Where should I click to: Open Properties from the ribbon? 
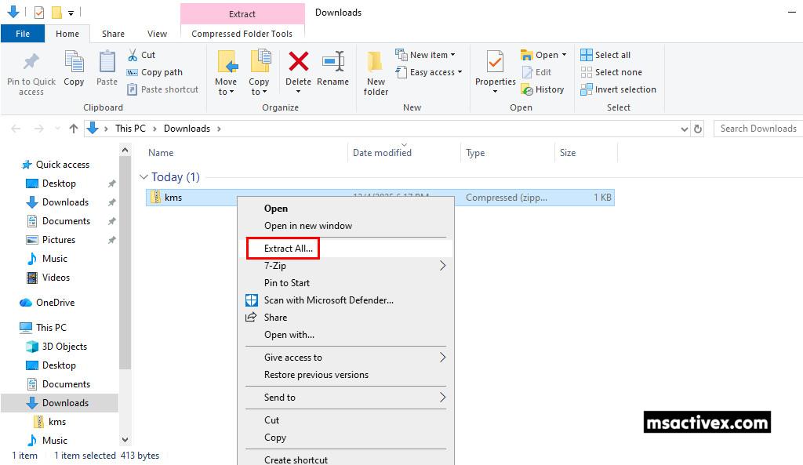(x=495, y=63)
